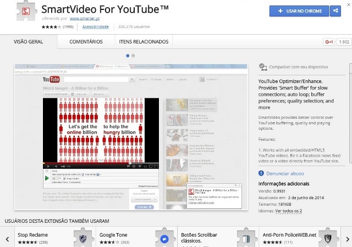The width and height of the screenshot is (352, 247).
Task: Click the description panel scrollbar
Action: point(350,113)
